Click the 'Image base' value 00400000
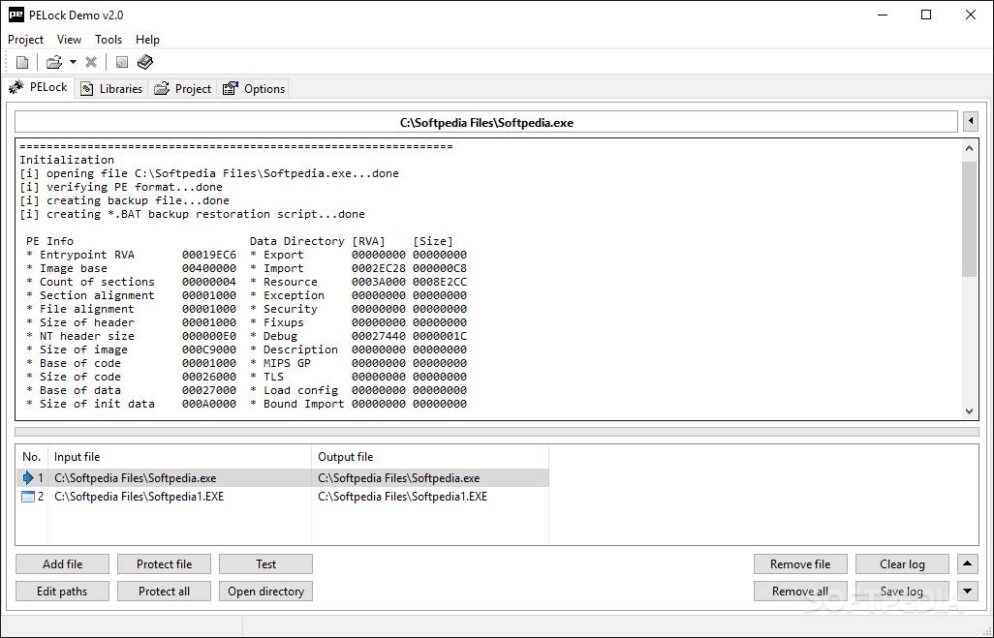994x638 pixels. pos(209,268)
